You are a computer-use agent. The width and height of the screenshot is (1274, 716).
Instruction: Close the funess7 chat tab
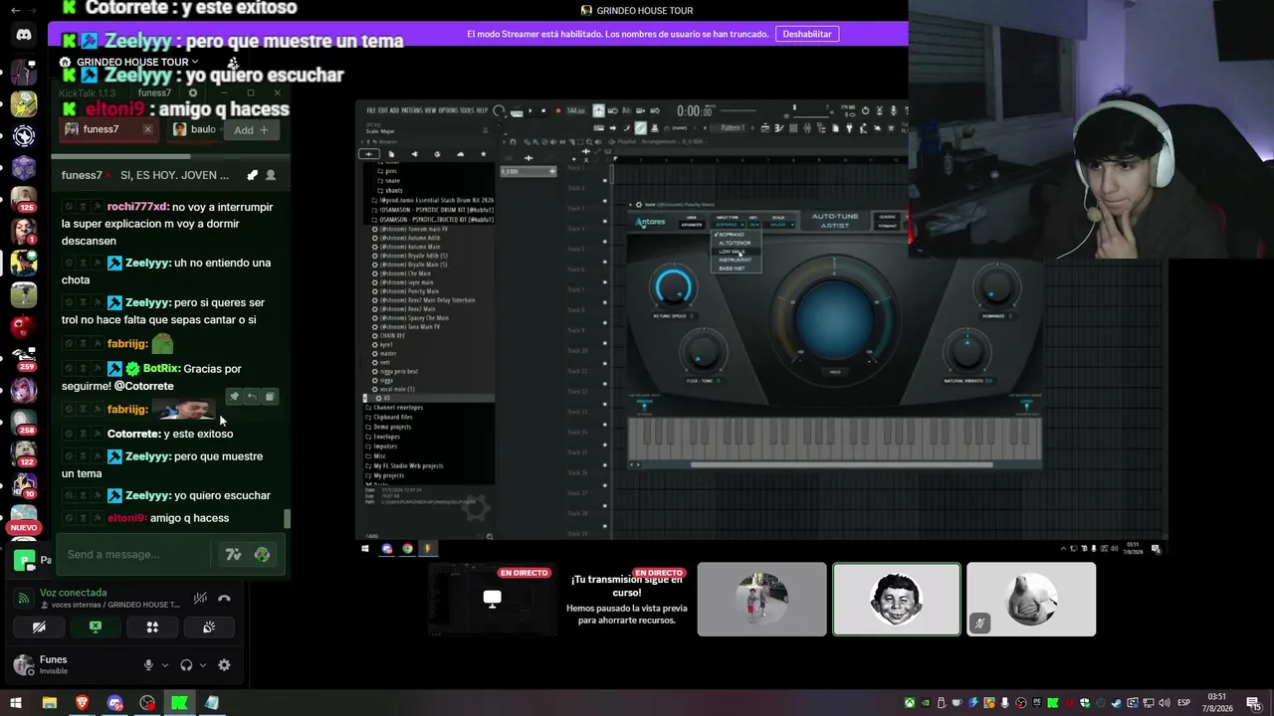point(147,129)
